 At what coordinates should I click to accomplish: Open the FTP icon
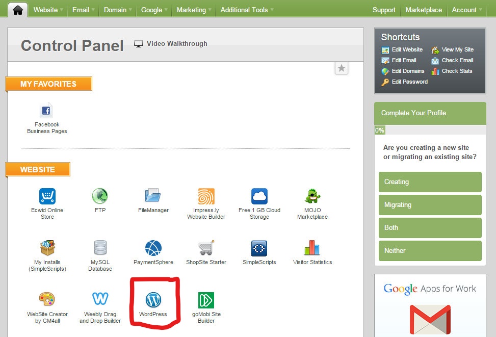100,196
